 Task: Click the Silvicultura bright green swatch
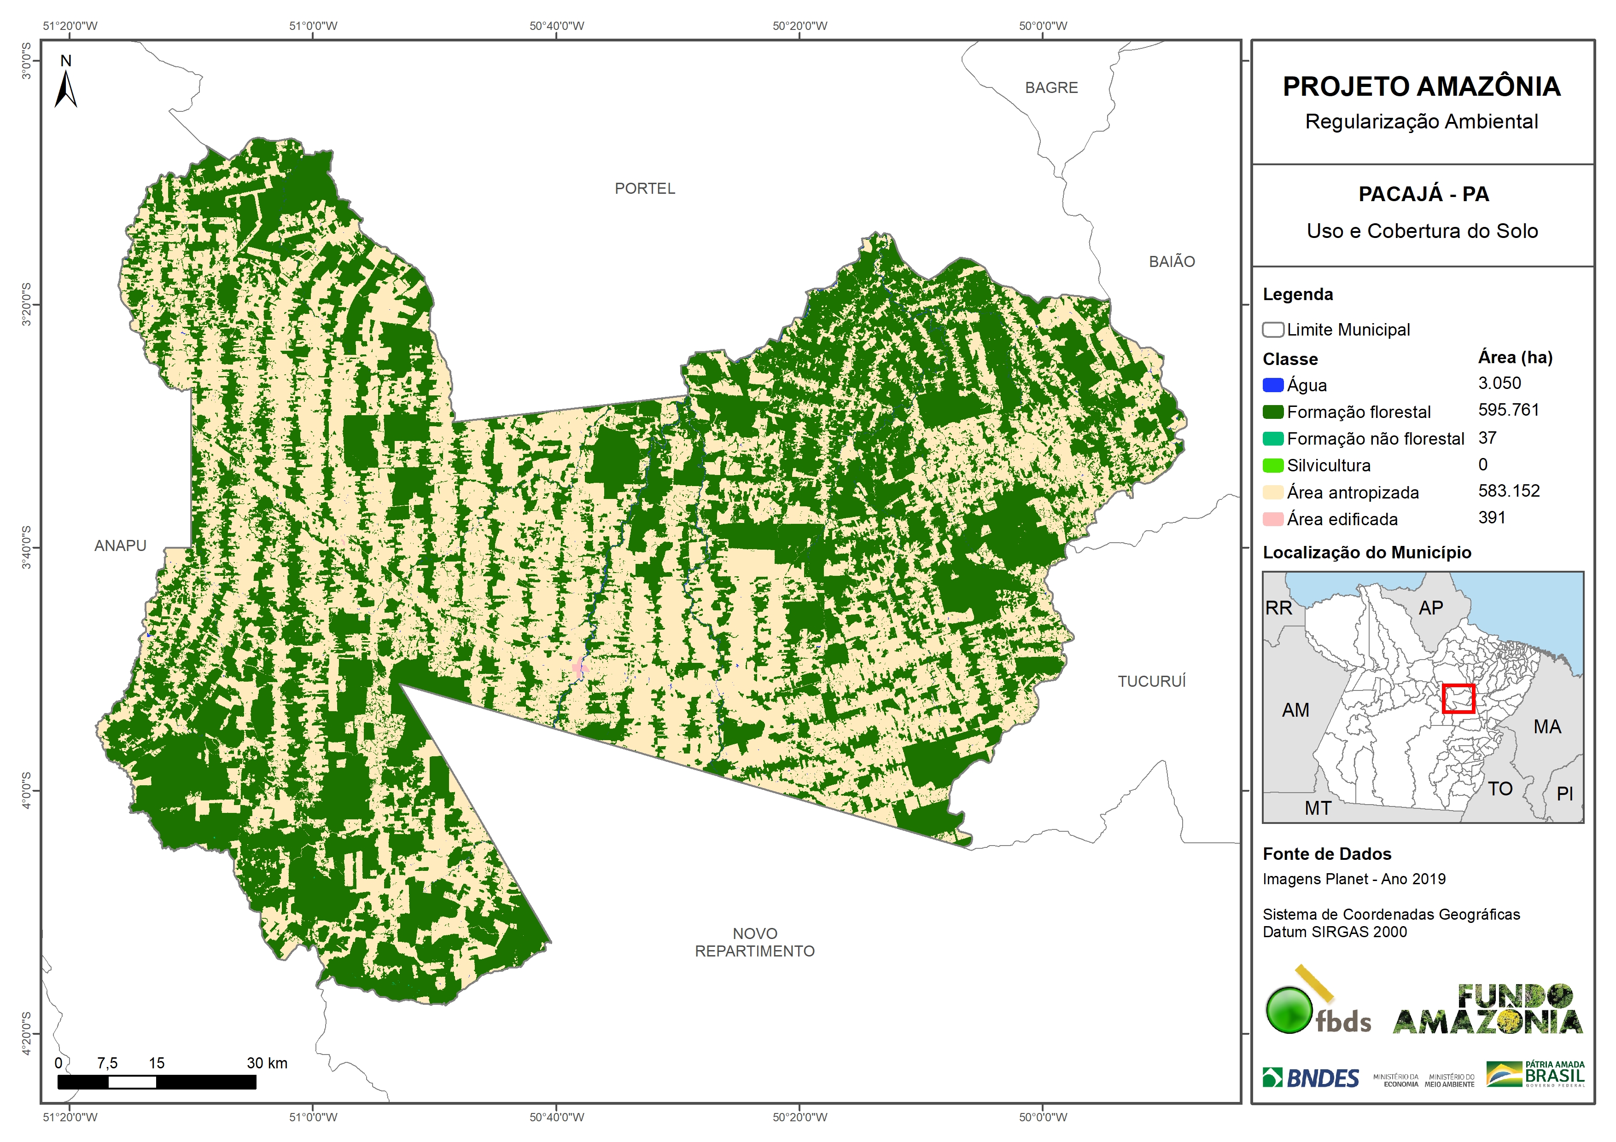(1272, 465)
